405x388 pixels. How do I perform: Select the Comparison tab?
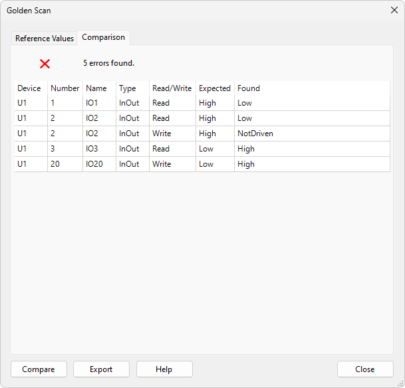click(103, 37)
